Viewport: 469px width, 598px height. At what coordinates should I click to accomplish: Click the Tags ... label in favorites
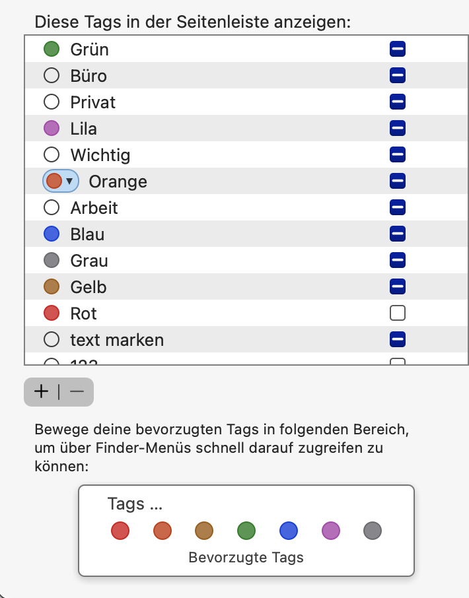pyautogui.click(x=135, y=504)
